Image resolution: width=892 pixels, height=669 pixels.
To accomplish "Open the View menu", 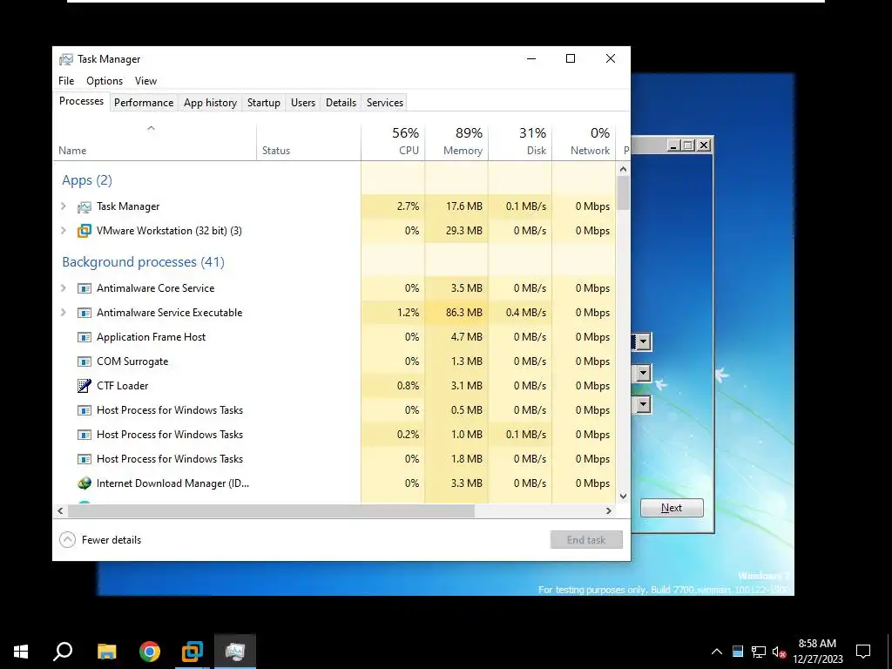I will pos(145,81).
